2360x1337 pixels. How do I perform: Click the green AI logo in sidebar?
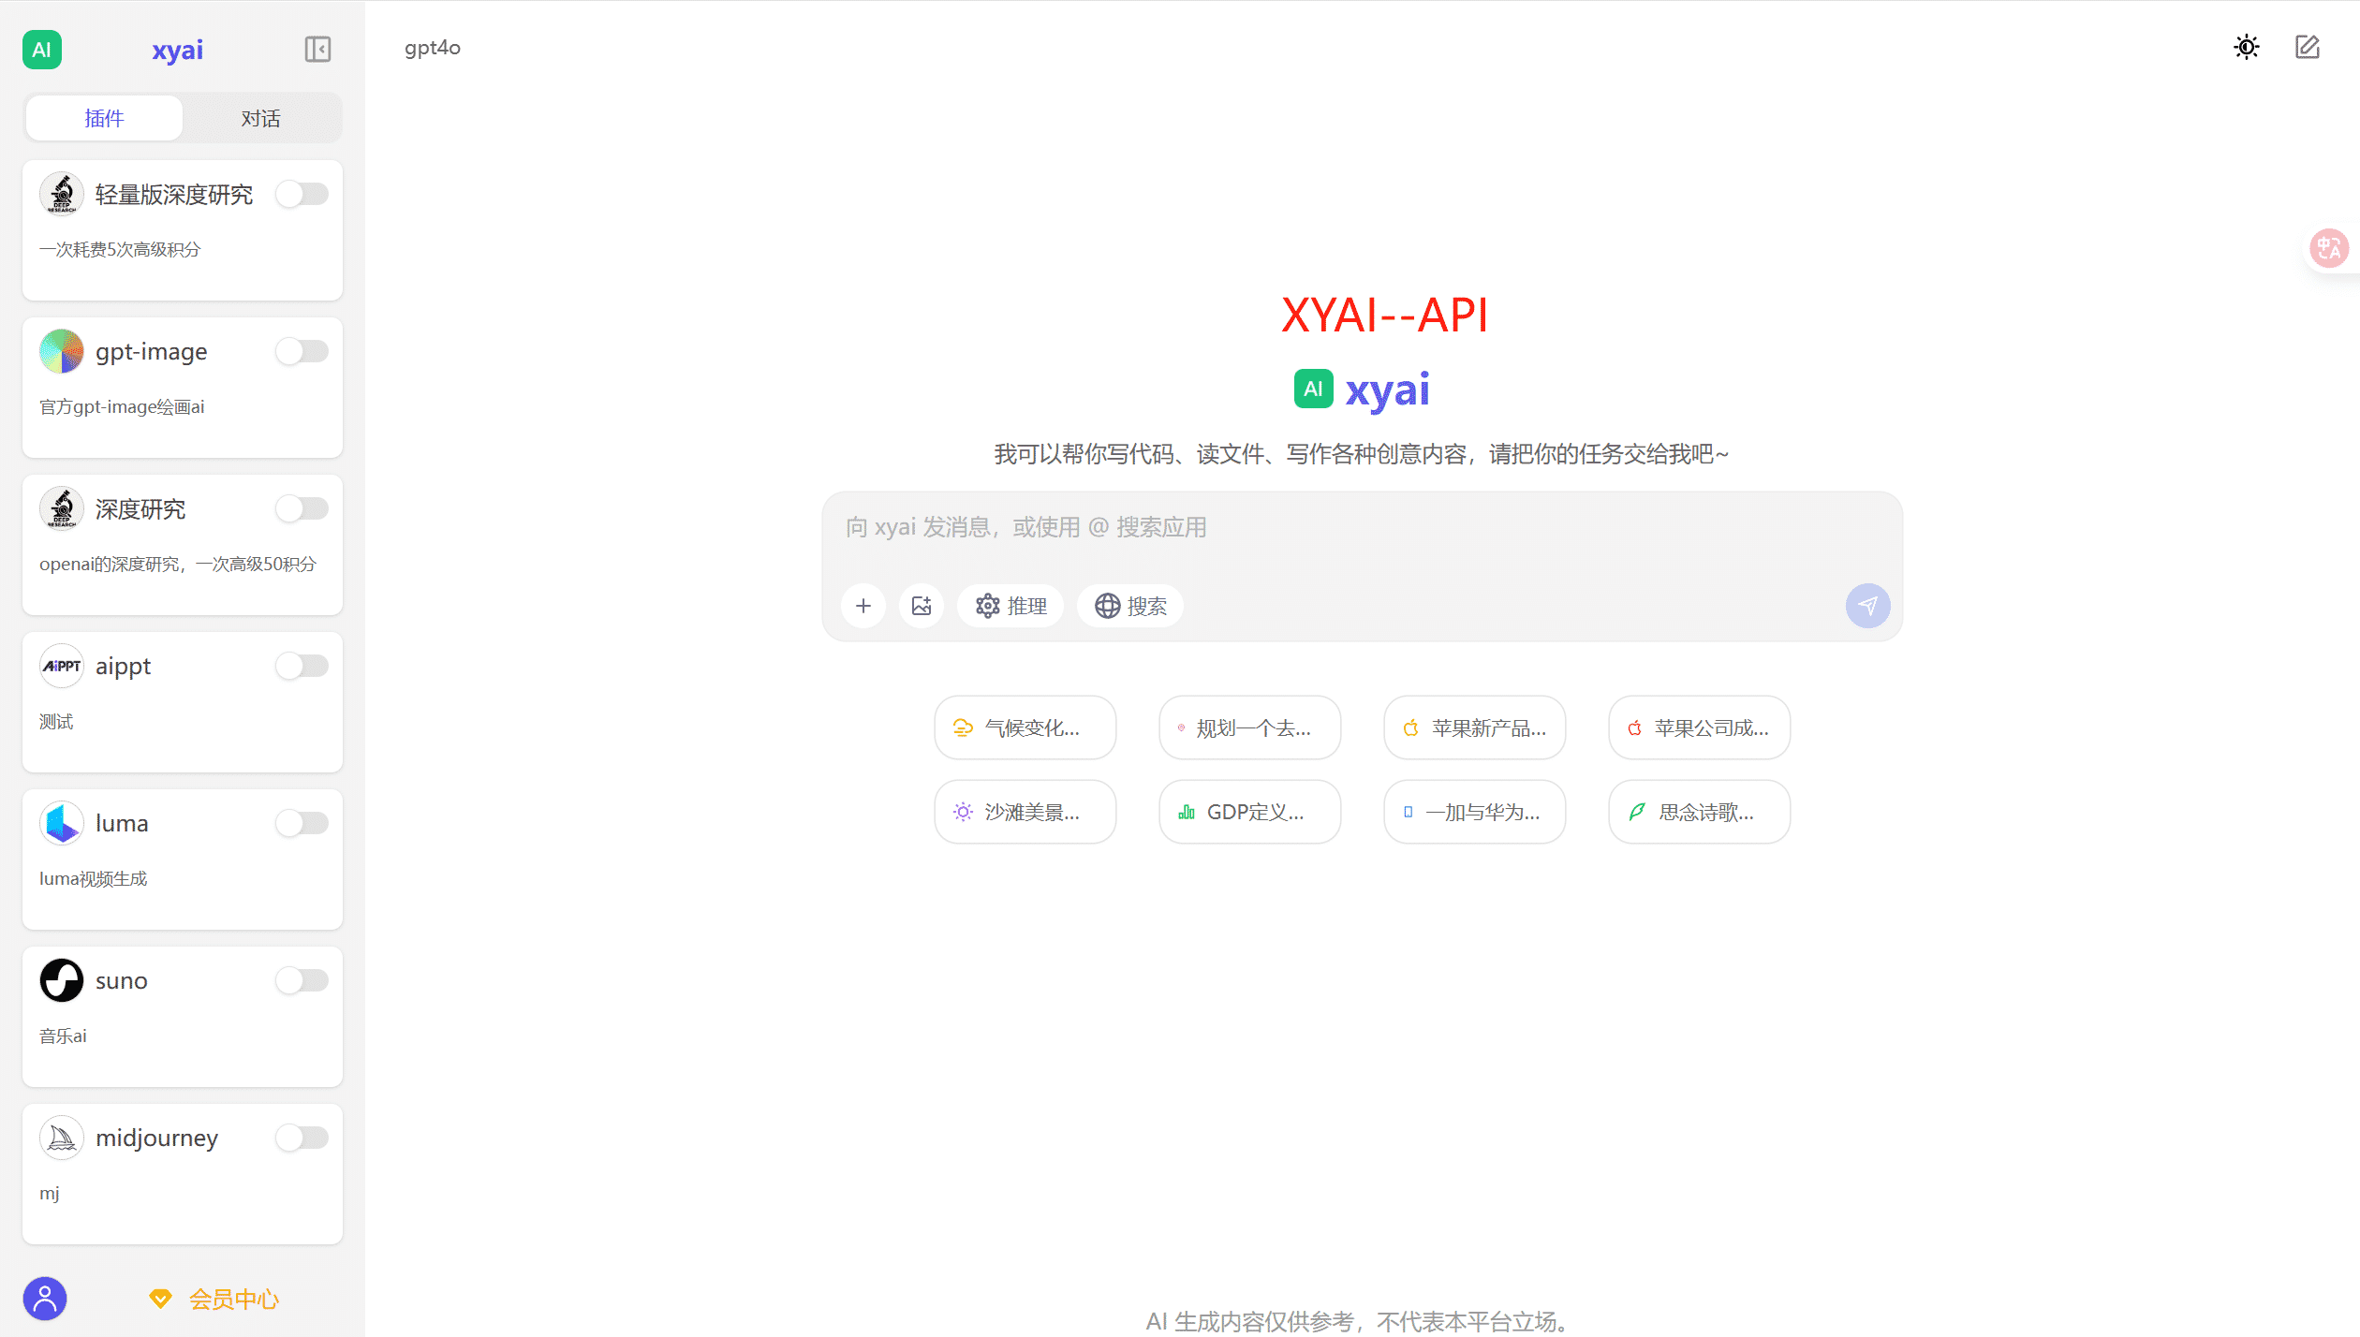click(42, 50)
